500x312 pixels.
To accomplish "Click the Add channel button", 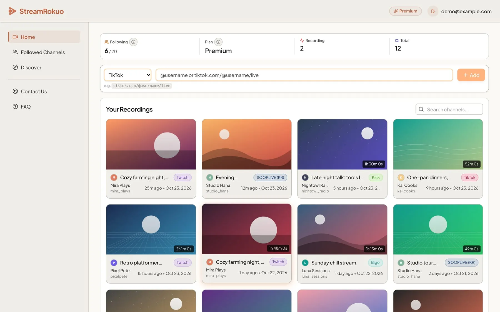I will click(x=471, y=75).
